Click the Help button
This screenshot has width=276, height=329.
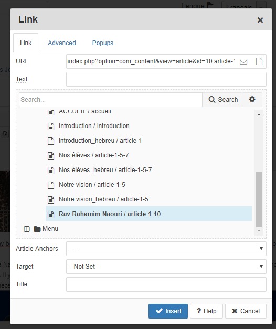tap(206, 311)
